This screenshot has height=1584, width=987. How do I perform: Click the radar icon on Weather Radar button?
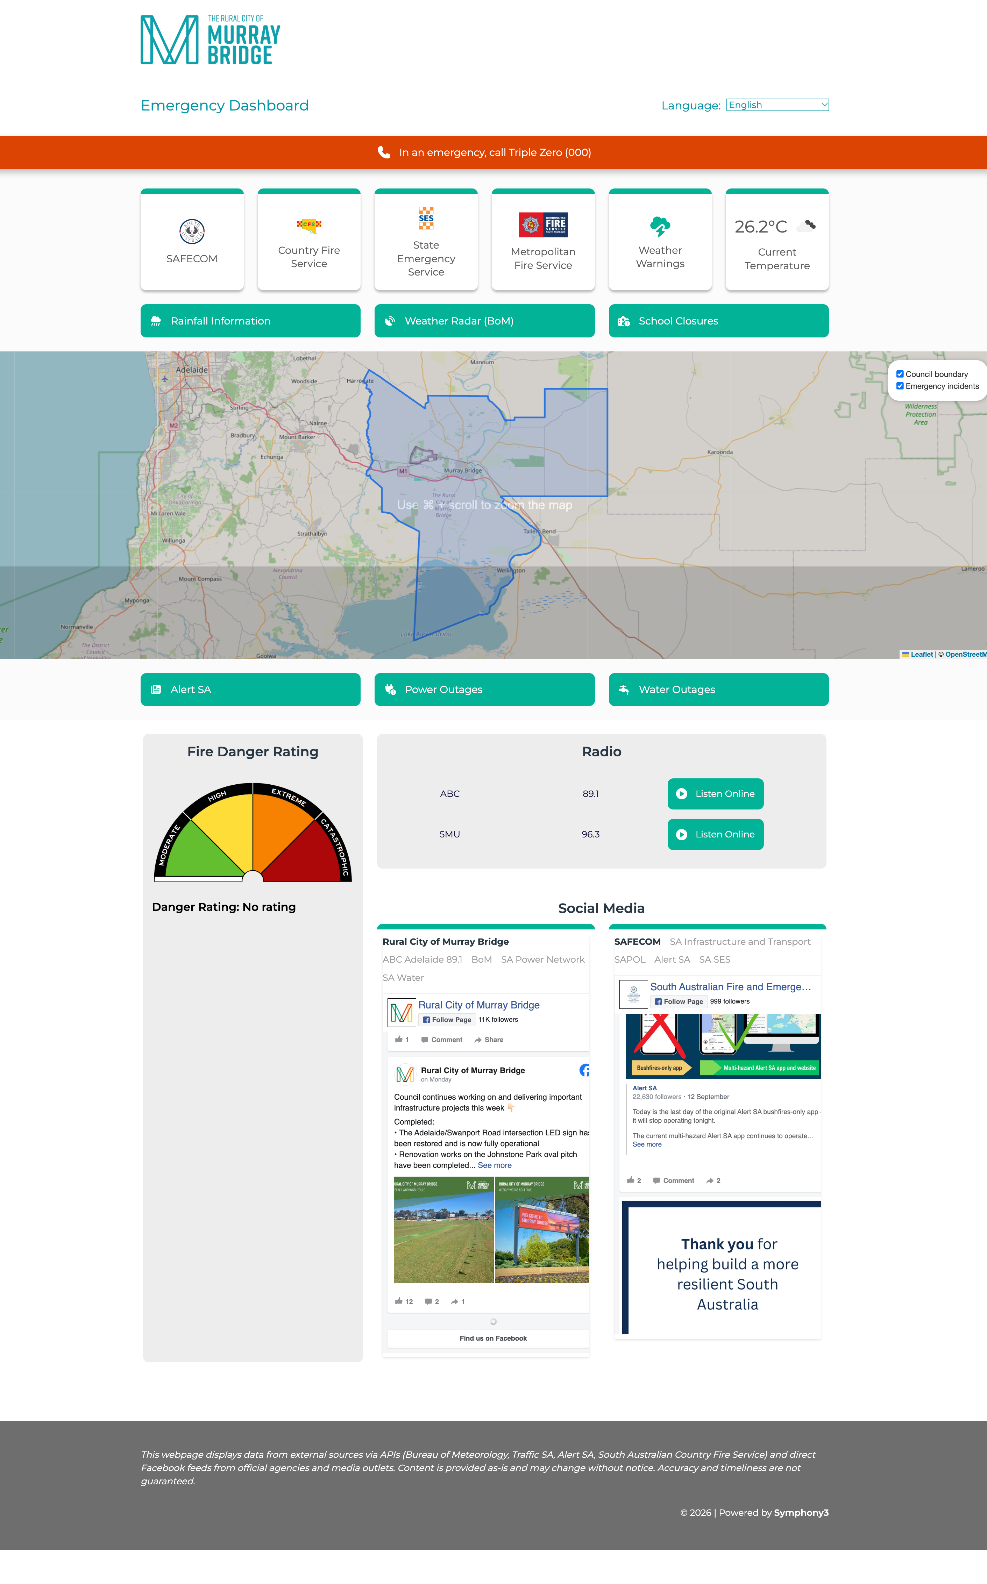[390, 321]
